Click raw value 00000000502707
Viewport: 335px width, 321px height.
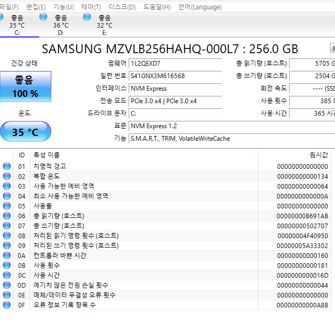[x=302, y=226]
